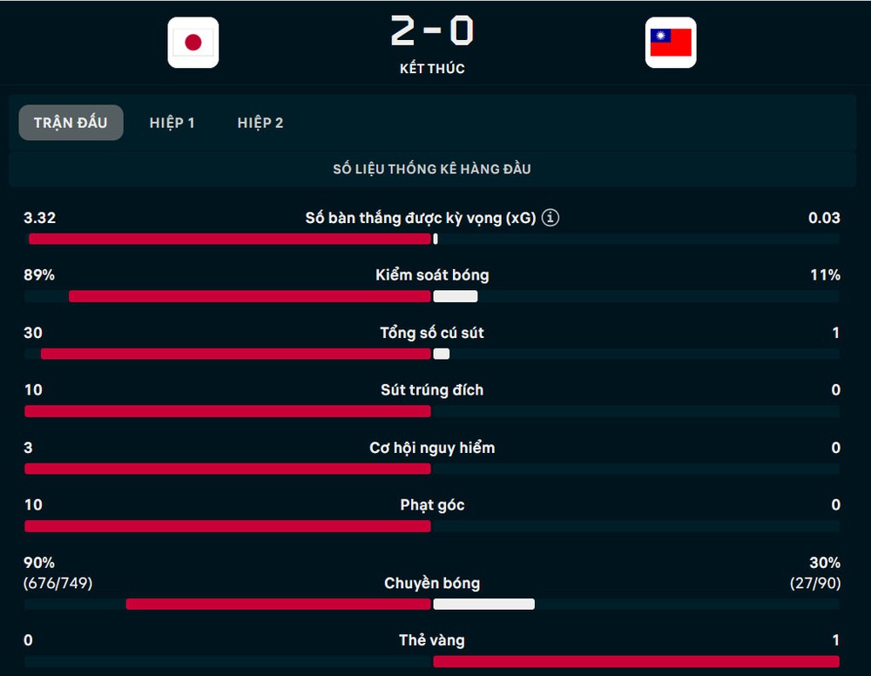Screen dimensions: 871x676
Task: Switch to the HIỆP 2 tab
Action: (x=260, y=123)
